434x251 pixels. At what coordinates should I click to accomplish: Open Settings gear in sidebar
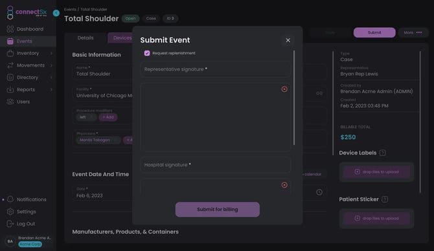(10, 212)
